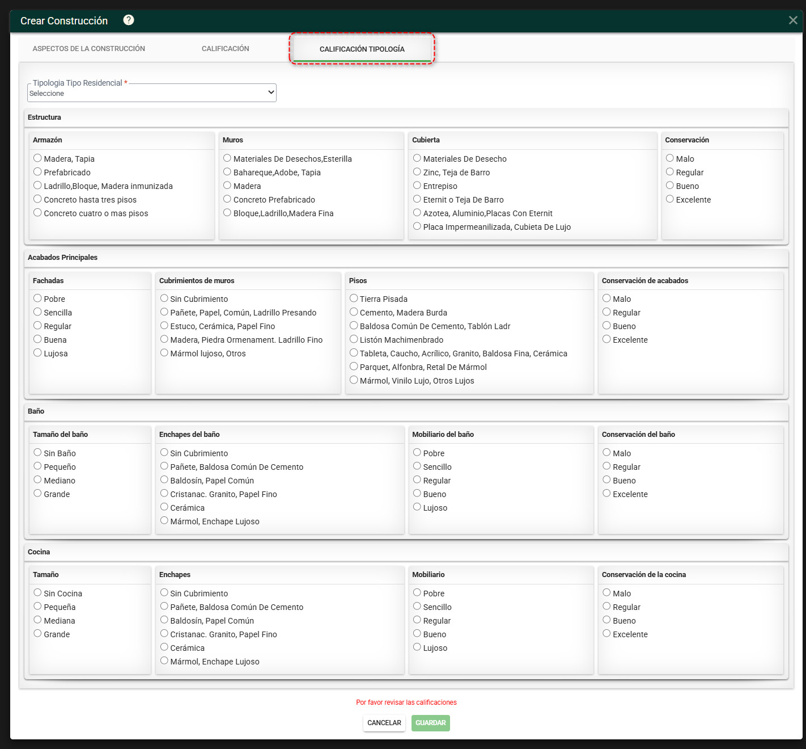Select Entrepiso radio in Cubierta
806x749 pixels.
(417, 186)
